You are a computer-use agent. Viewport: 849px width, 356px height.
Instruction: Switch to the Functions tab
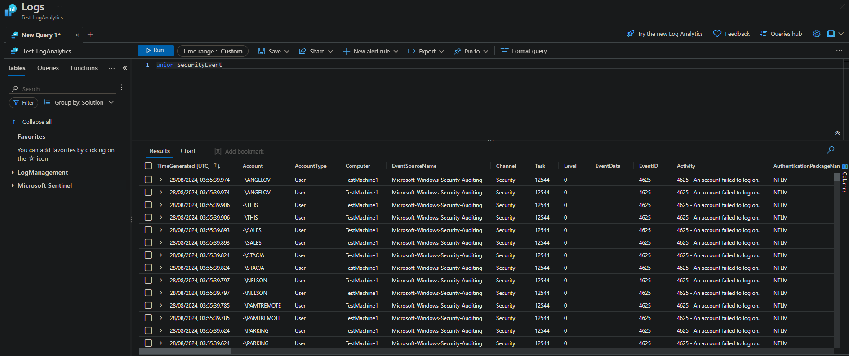(x=84, y=68)
